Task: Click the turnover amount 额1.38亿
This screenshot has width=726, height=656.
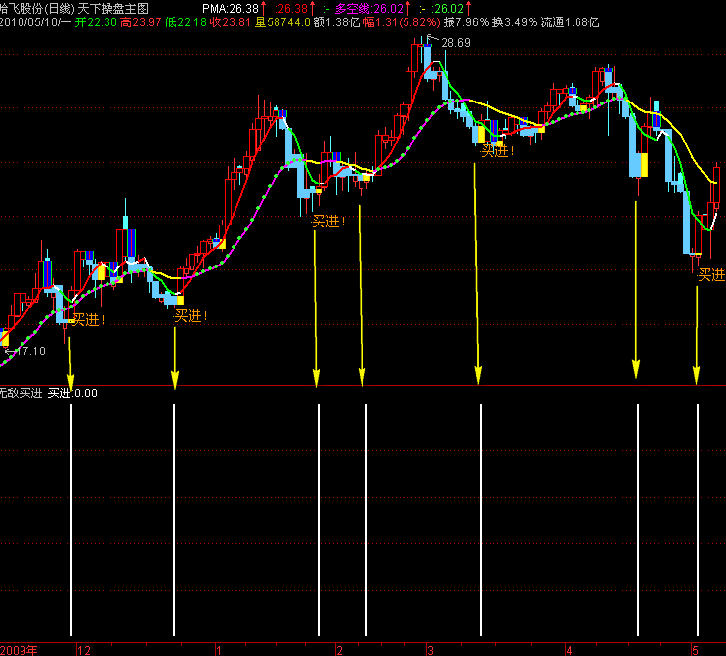Action: point(336,22)
